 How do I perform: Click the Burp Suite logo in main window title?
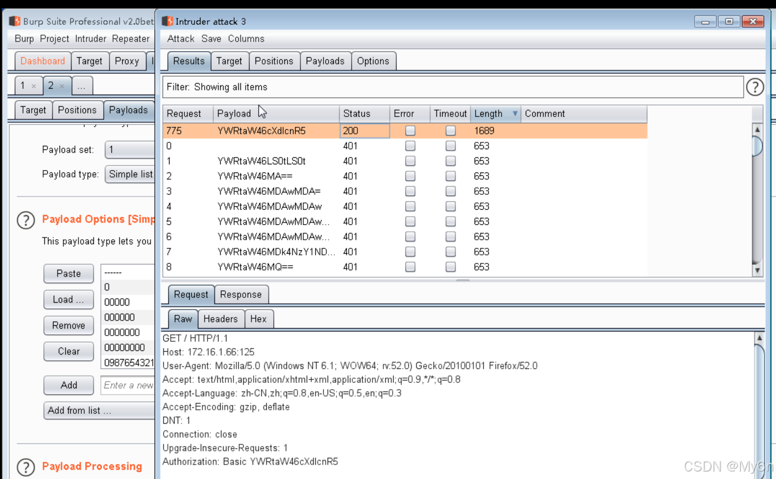(x=14, y=21)
